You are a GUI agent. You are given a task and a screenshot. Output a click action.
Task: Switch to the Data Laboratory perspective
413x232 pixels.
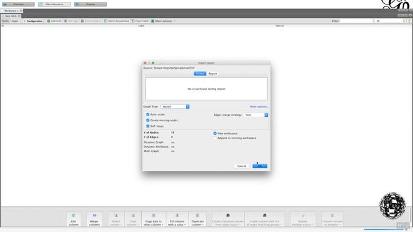coord(54,5)
